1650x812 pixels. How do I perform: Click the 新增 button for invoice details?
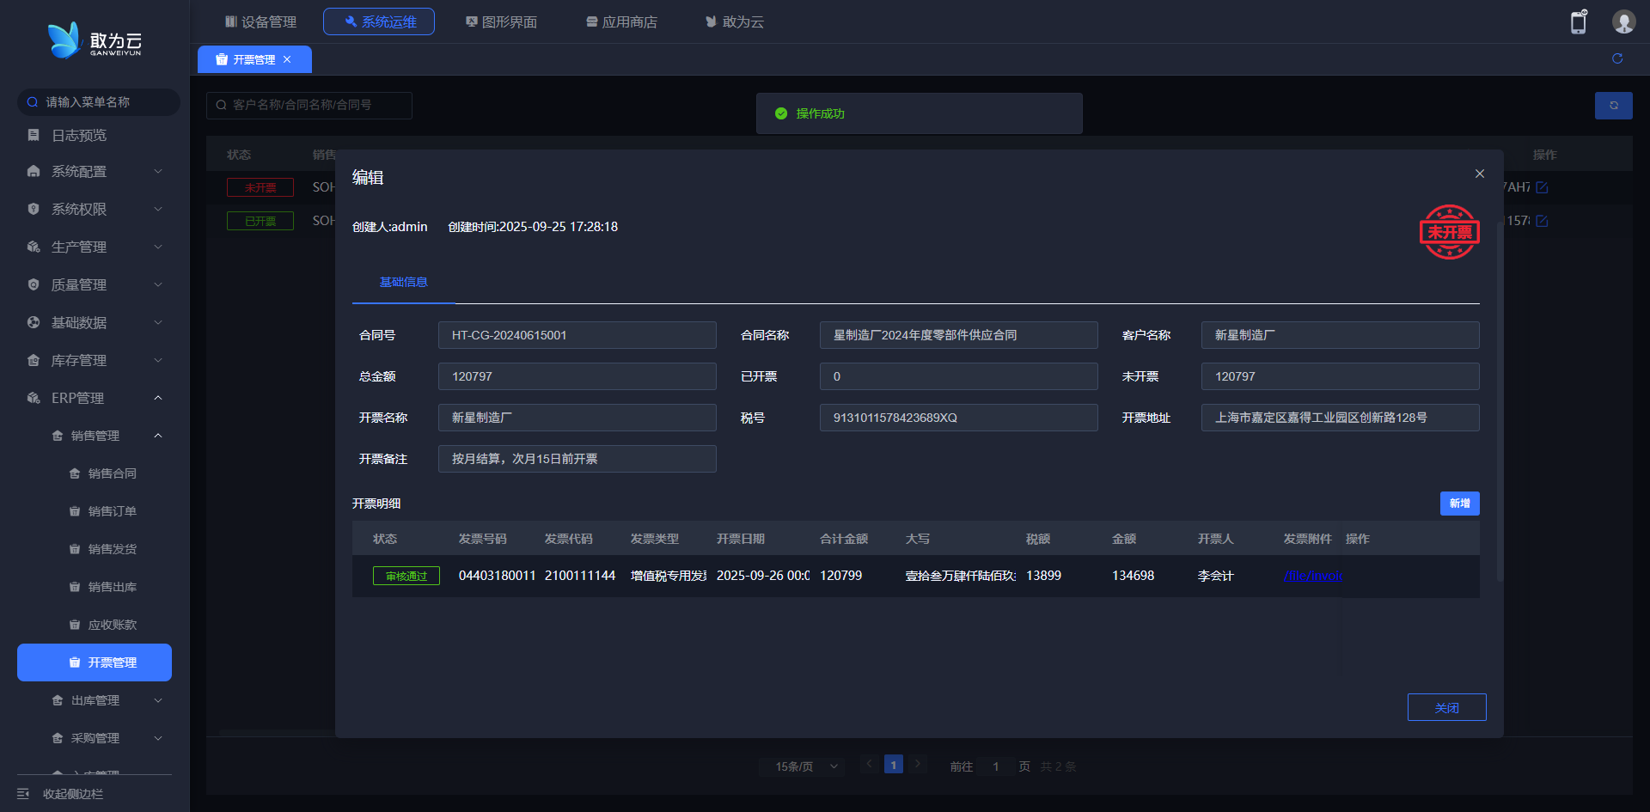click(x=1459, y=504)
